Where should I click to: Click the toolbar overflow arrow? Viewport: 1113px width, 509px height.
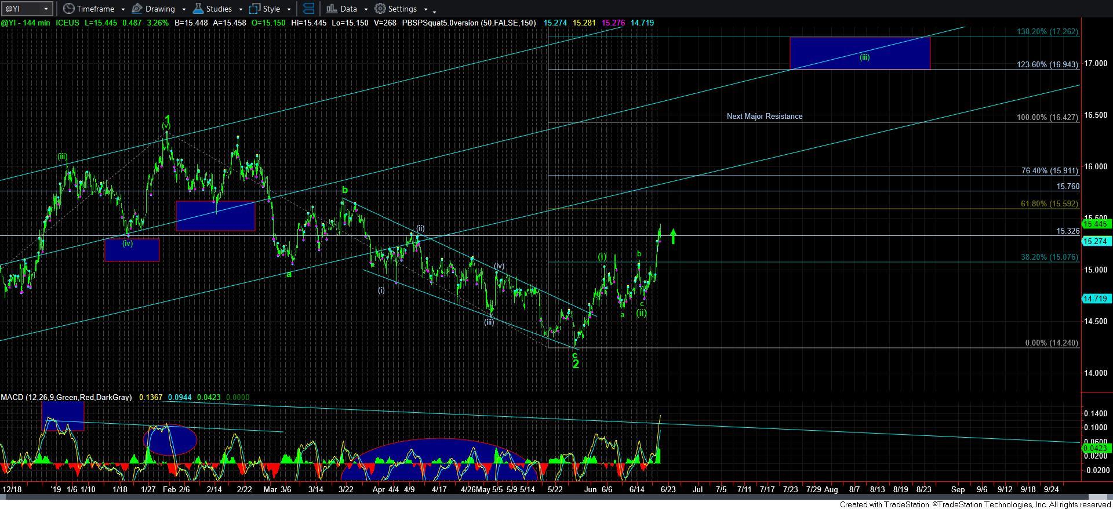(435, 10)
